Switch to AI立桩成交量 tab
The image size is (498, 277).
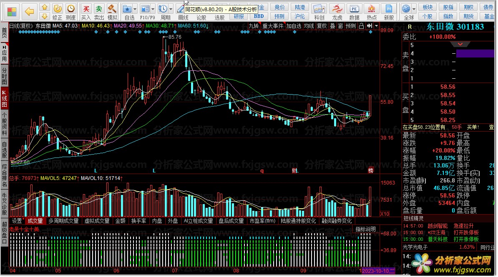pos(199,221)
